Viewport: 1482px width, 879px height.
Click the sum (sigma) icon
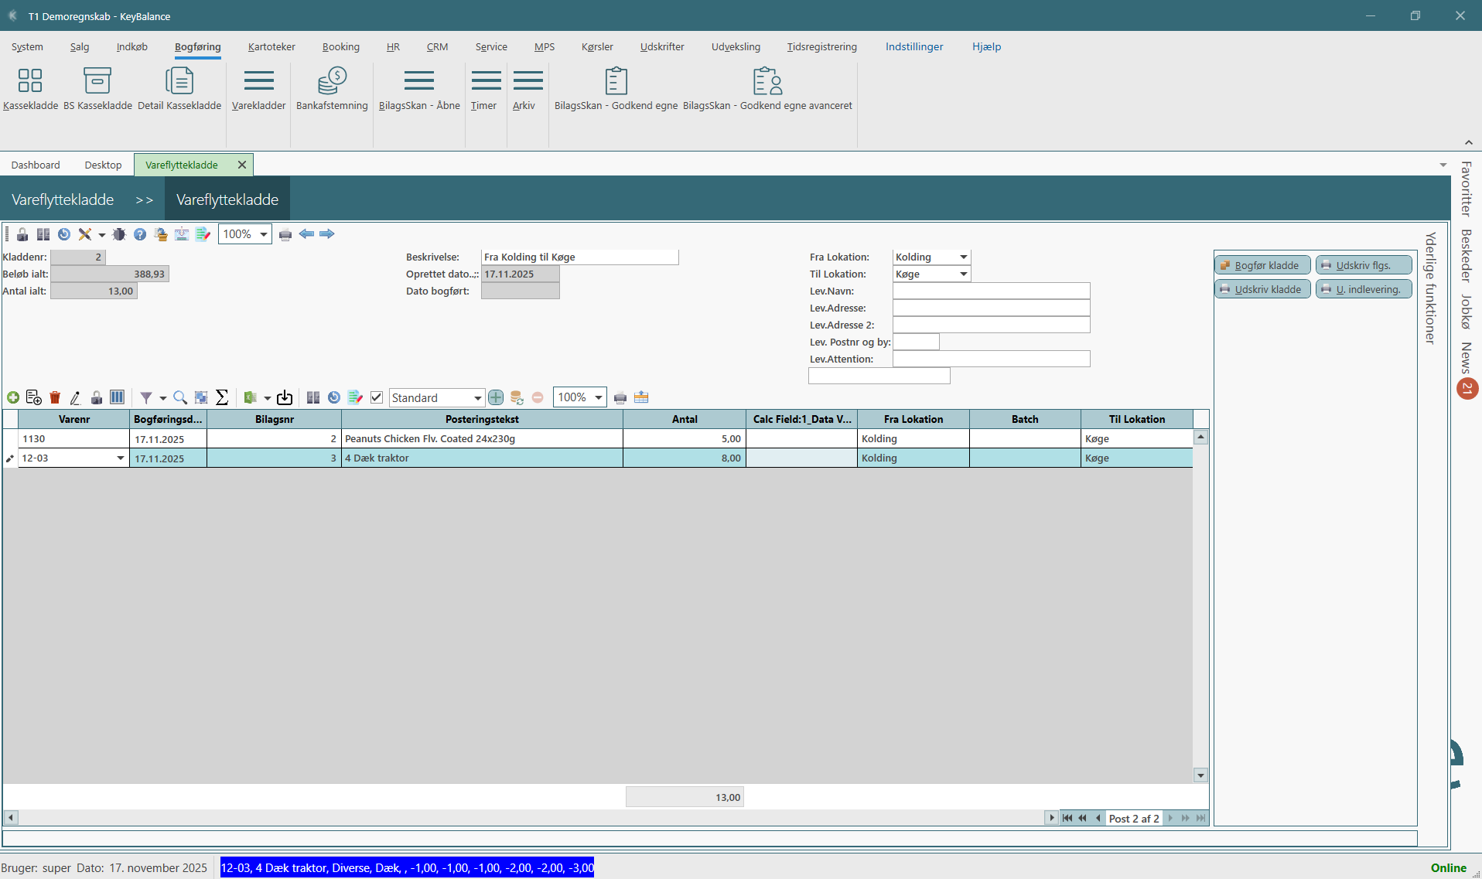pyautogui.click(x=222, y=397)
